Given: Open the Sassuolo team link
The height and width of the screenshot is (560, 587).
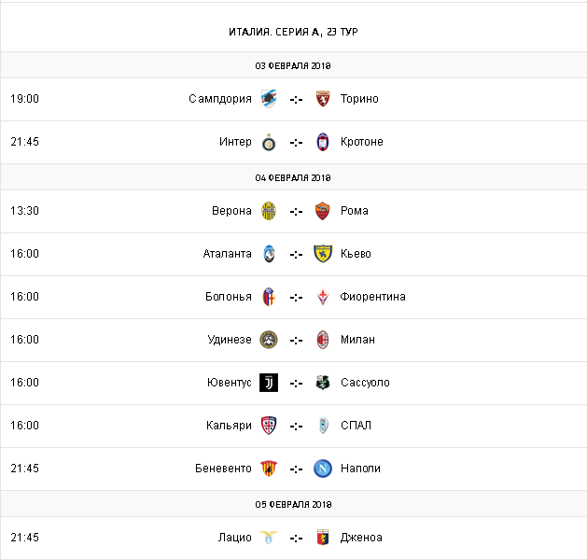Looking at the screenshot, I should click(x=365, y=383).
